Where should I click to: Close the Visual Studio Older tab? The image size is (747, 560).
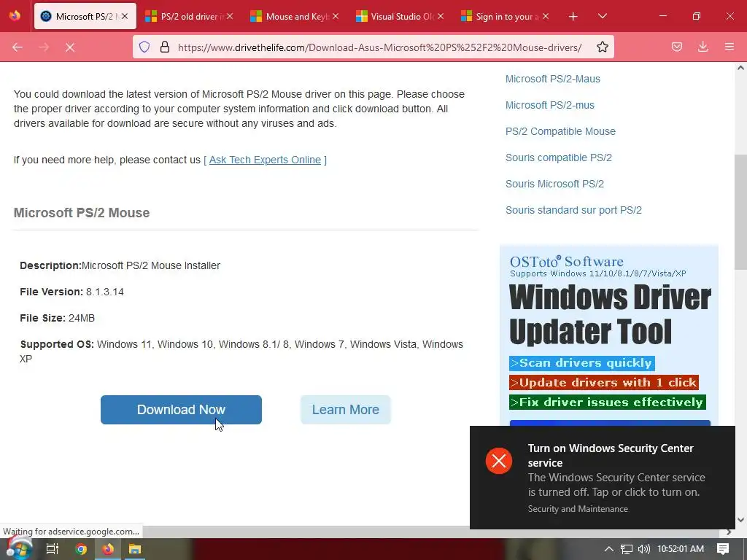[441, 16]
